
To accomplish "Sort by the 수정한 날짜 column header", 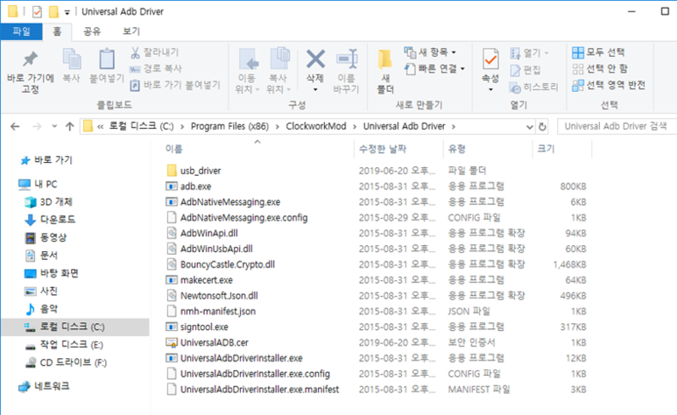I will [383, 149].
